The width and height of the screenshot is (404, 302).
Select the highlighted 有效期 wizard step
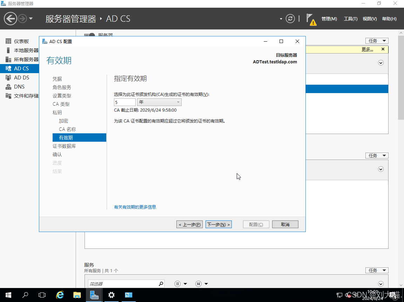tap(79, 138)
